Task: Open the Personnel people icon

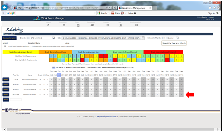Action: tap(92, 25)
